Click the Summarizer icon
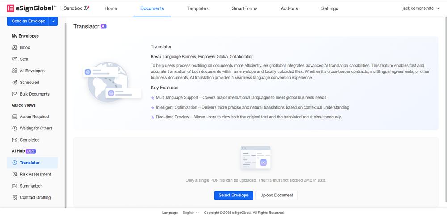The height and width of the screenshot is (217, 447). (x=15, y=186)
